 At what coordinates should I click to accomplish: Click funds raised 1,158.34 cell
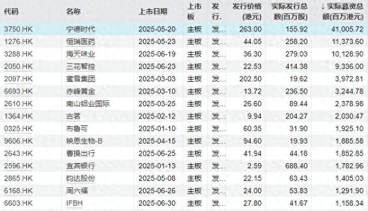pos(349,204)
